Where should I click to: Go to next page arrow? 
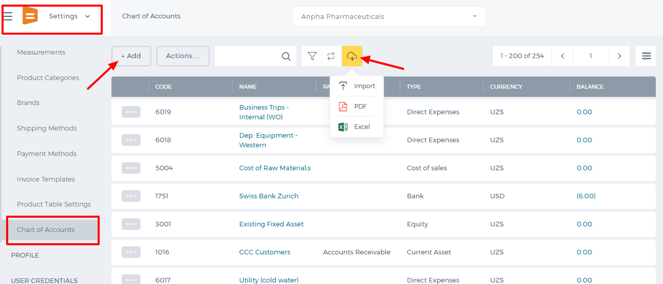tap(619, 56)
